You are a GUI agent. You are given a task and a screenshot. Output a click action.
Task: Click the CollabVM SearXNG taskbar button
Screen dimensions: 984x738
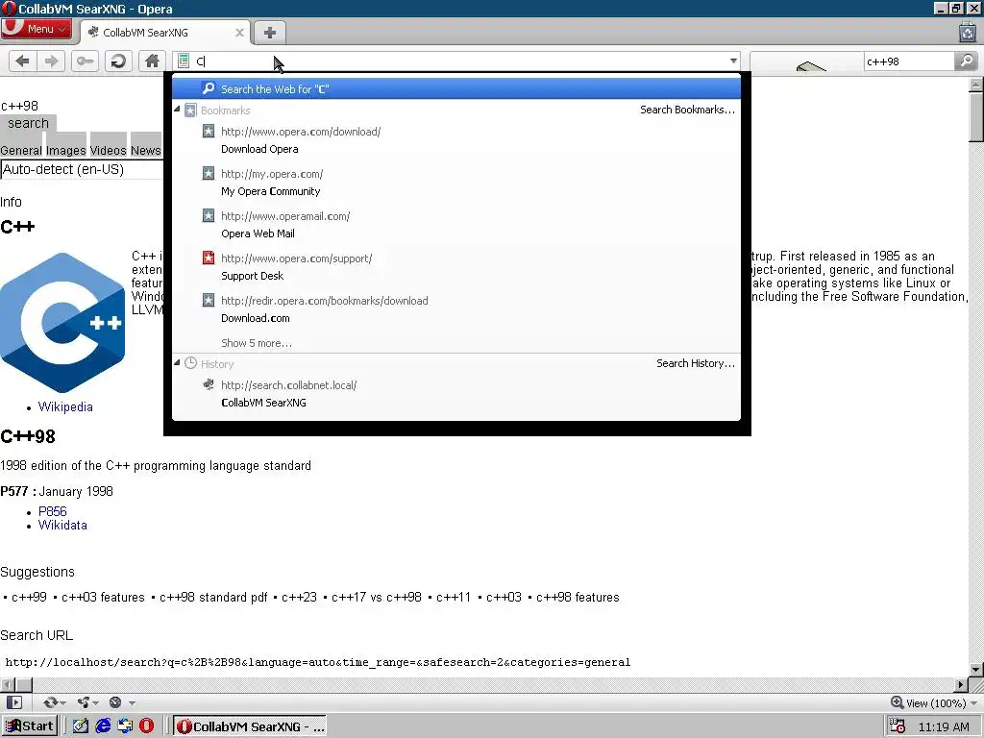(x=250, y=726)
